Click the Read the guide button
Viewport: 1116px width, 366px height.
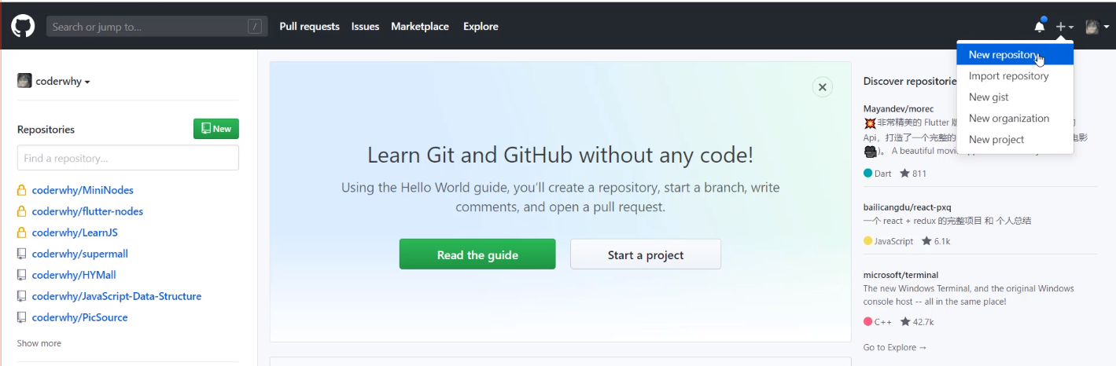coord(477,254)
